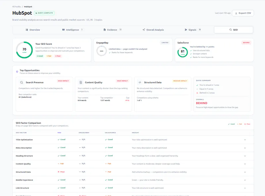Open the Structured Data opportunity card
Viewport: 265px width, 196px height.
pos(163,94)
